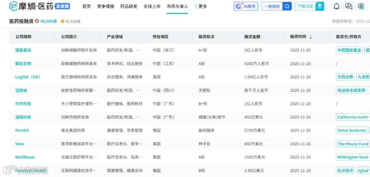
Task: Click 860万美元 amount cell
Action: point(254,144)
